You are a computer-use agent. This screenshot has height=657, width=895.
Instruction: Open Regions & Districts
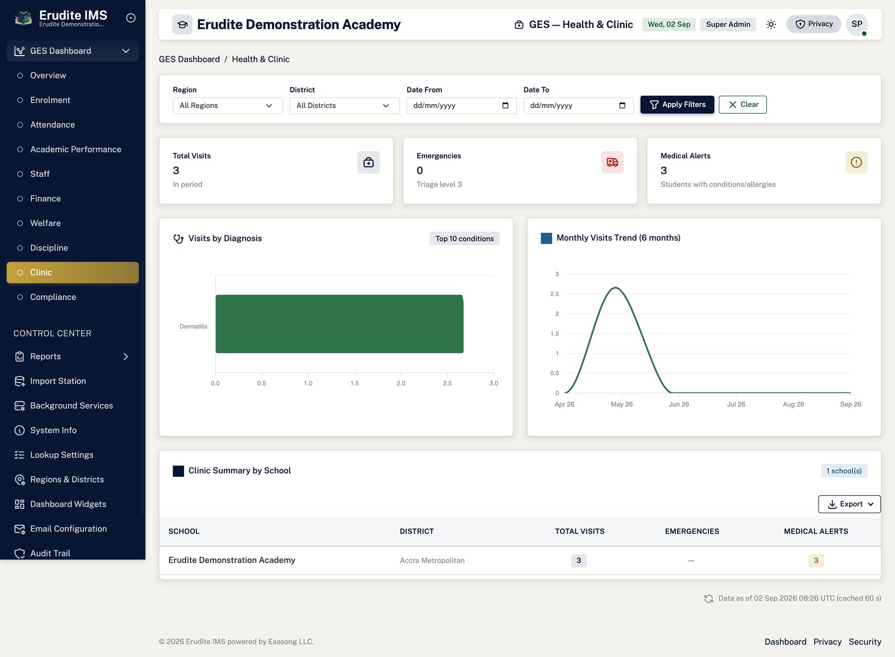[x=73, y=480]
